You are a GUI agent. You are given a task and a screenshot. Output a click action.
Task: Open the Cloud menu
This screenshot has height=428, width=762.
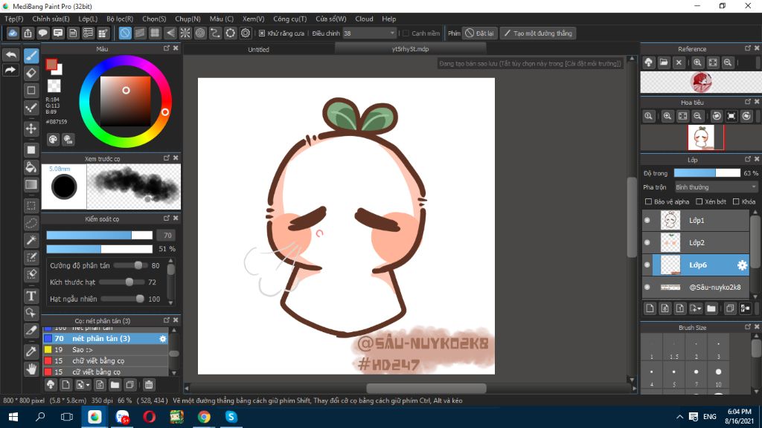point(364,19)
